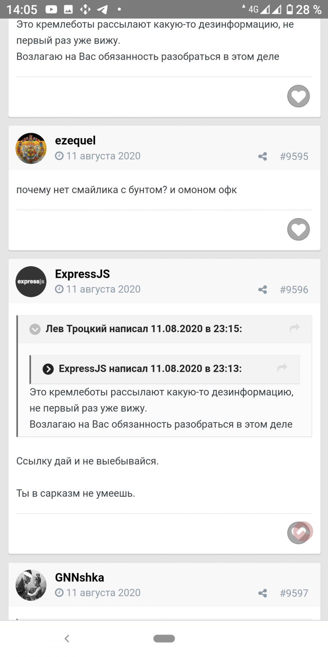Jump to Лев Троцкий's original post arrow
The height and width of the screenshot is (657, 328).
[295, 328]
